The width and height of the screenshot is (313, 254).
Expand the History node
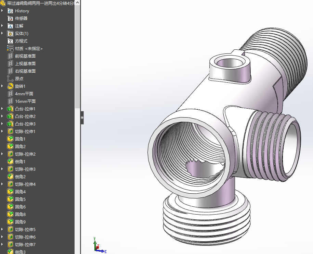click(x=2, y=11)
